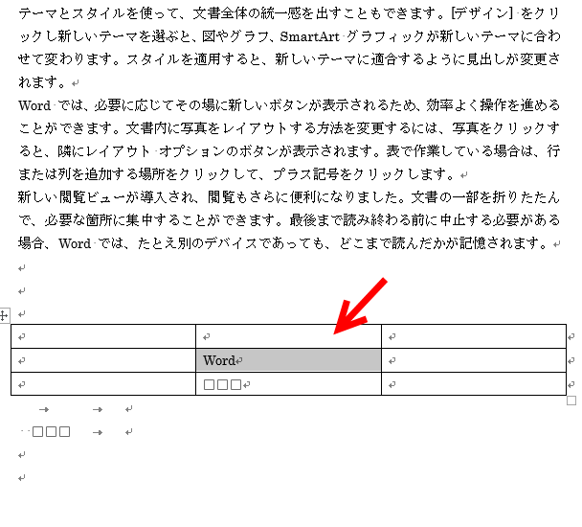This screenshot has height=527, width=582.
Task: Click the first tab arrow below the table
Action: tap(43, 409)
